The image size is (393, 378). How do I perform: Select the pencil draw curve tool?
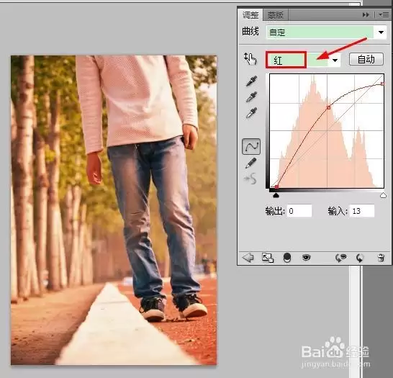pyautogui.click(x=251, y=163)
